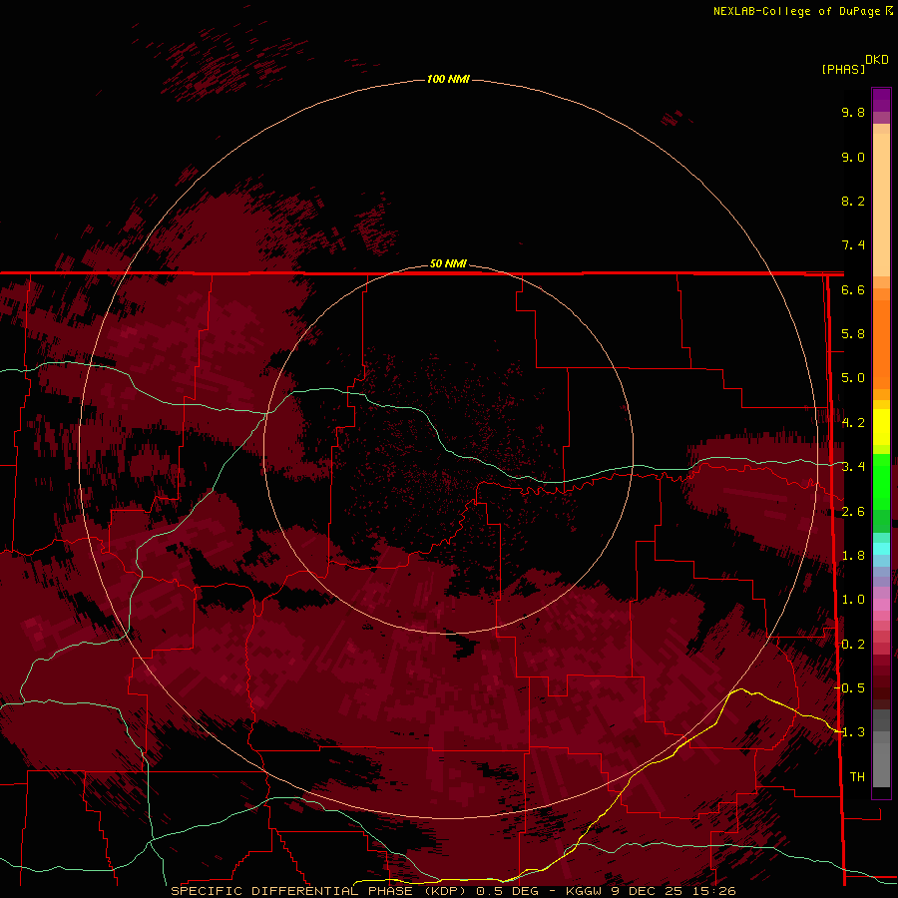This screenshot has width=898, height=898.
Task: Click the gray segment at color bar bottom
Action: (881, 749)
